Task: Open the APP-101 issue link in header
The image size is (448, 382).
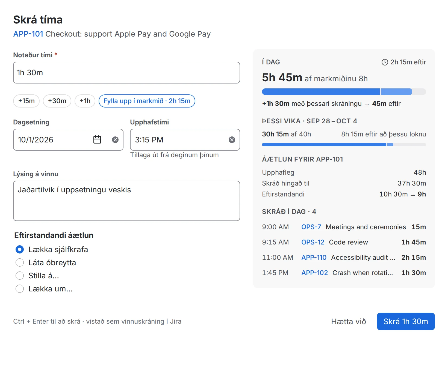Action: point(28,34)
